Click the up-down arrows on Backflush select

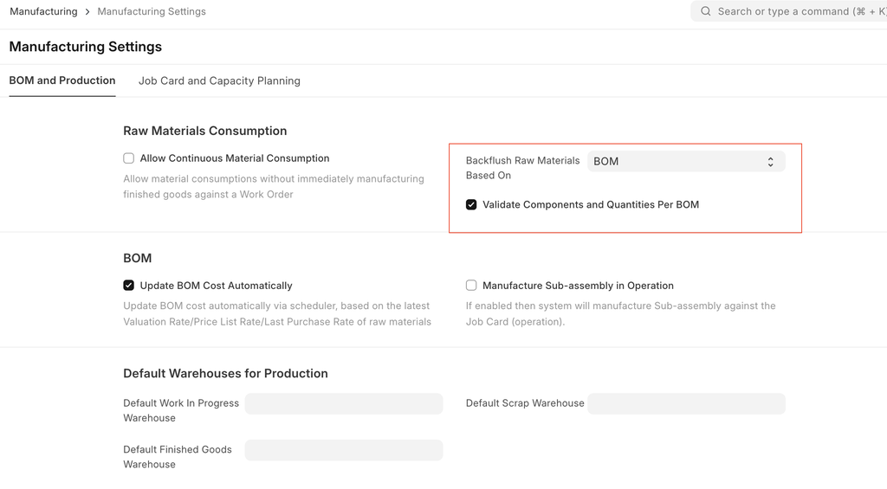point(770,162)
